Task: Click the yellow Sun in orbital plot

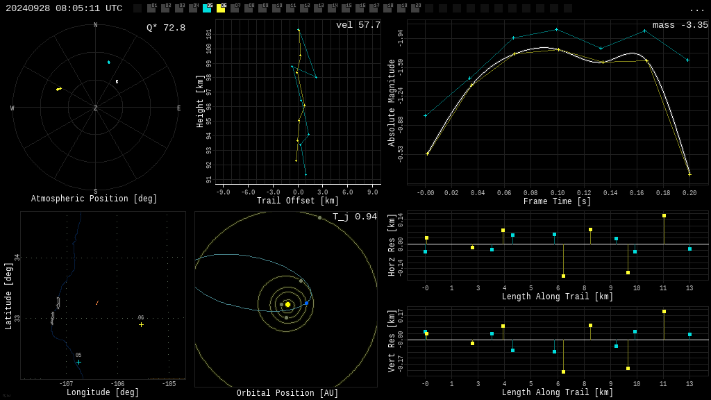Action: pos(287,304)
